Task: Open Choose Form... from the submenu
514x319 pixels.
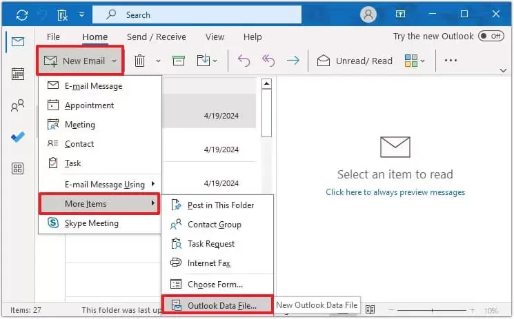Action: (x=217, y=285)
